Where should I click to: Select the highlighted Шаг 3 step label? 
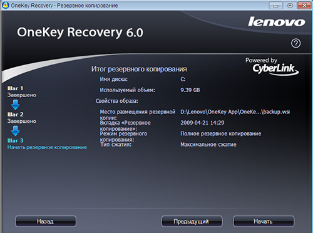point(15,140)
